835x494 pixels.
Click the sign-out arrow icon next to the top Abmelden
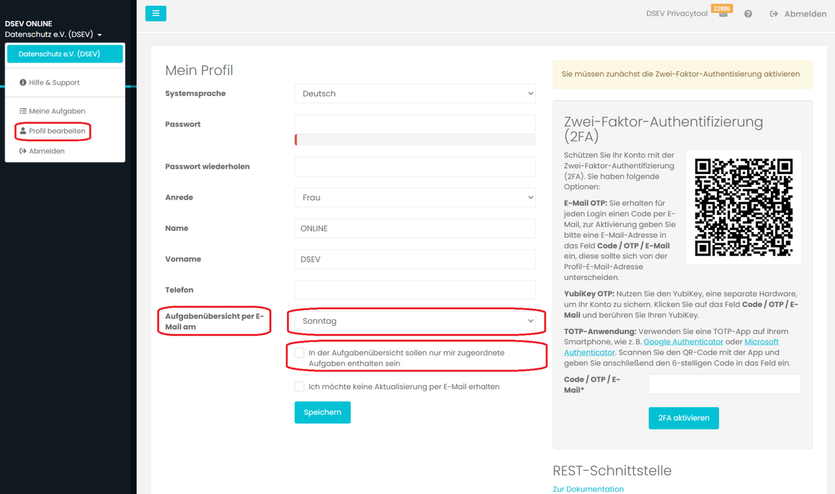pos(774,14)
